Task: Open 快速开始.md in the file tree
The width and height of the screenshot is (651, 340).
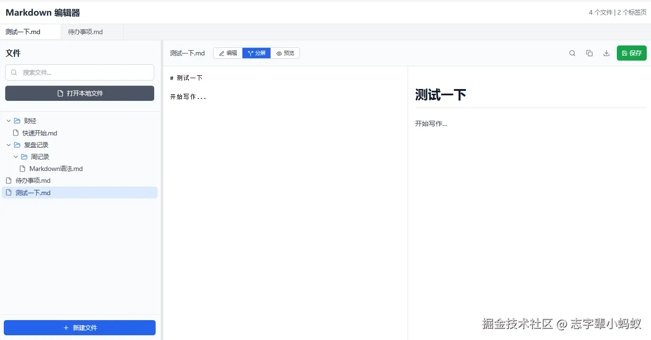Action: pos(80,133)
